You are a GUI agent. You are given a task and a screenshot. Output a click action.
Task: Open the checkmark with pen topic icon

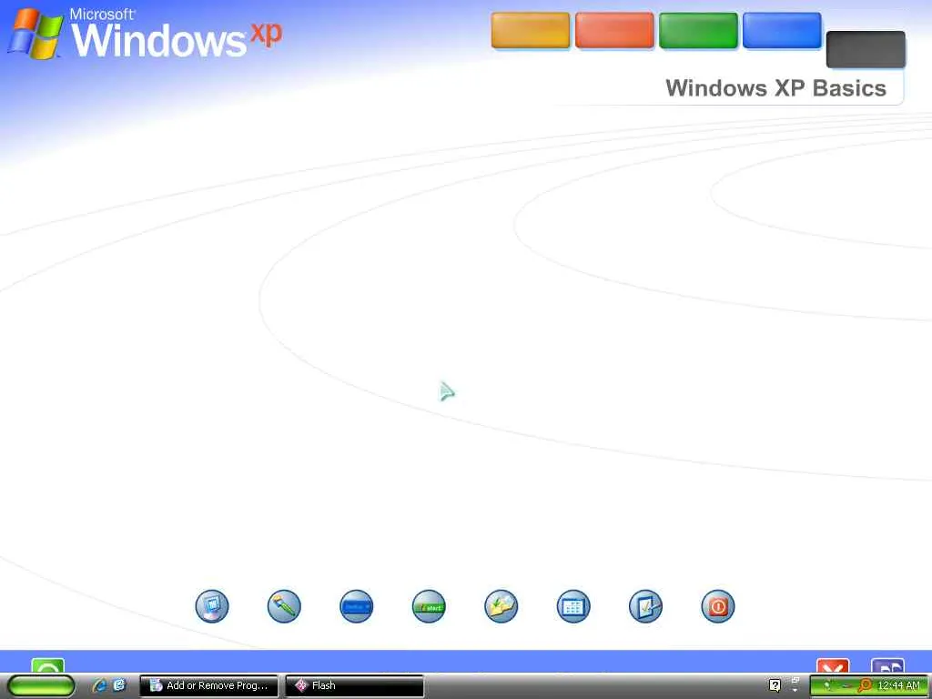click(x=645, y=606)
